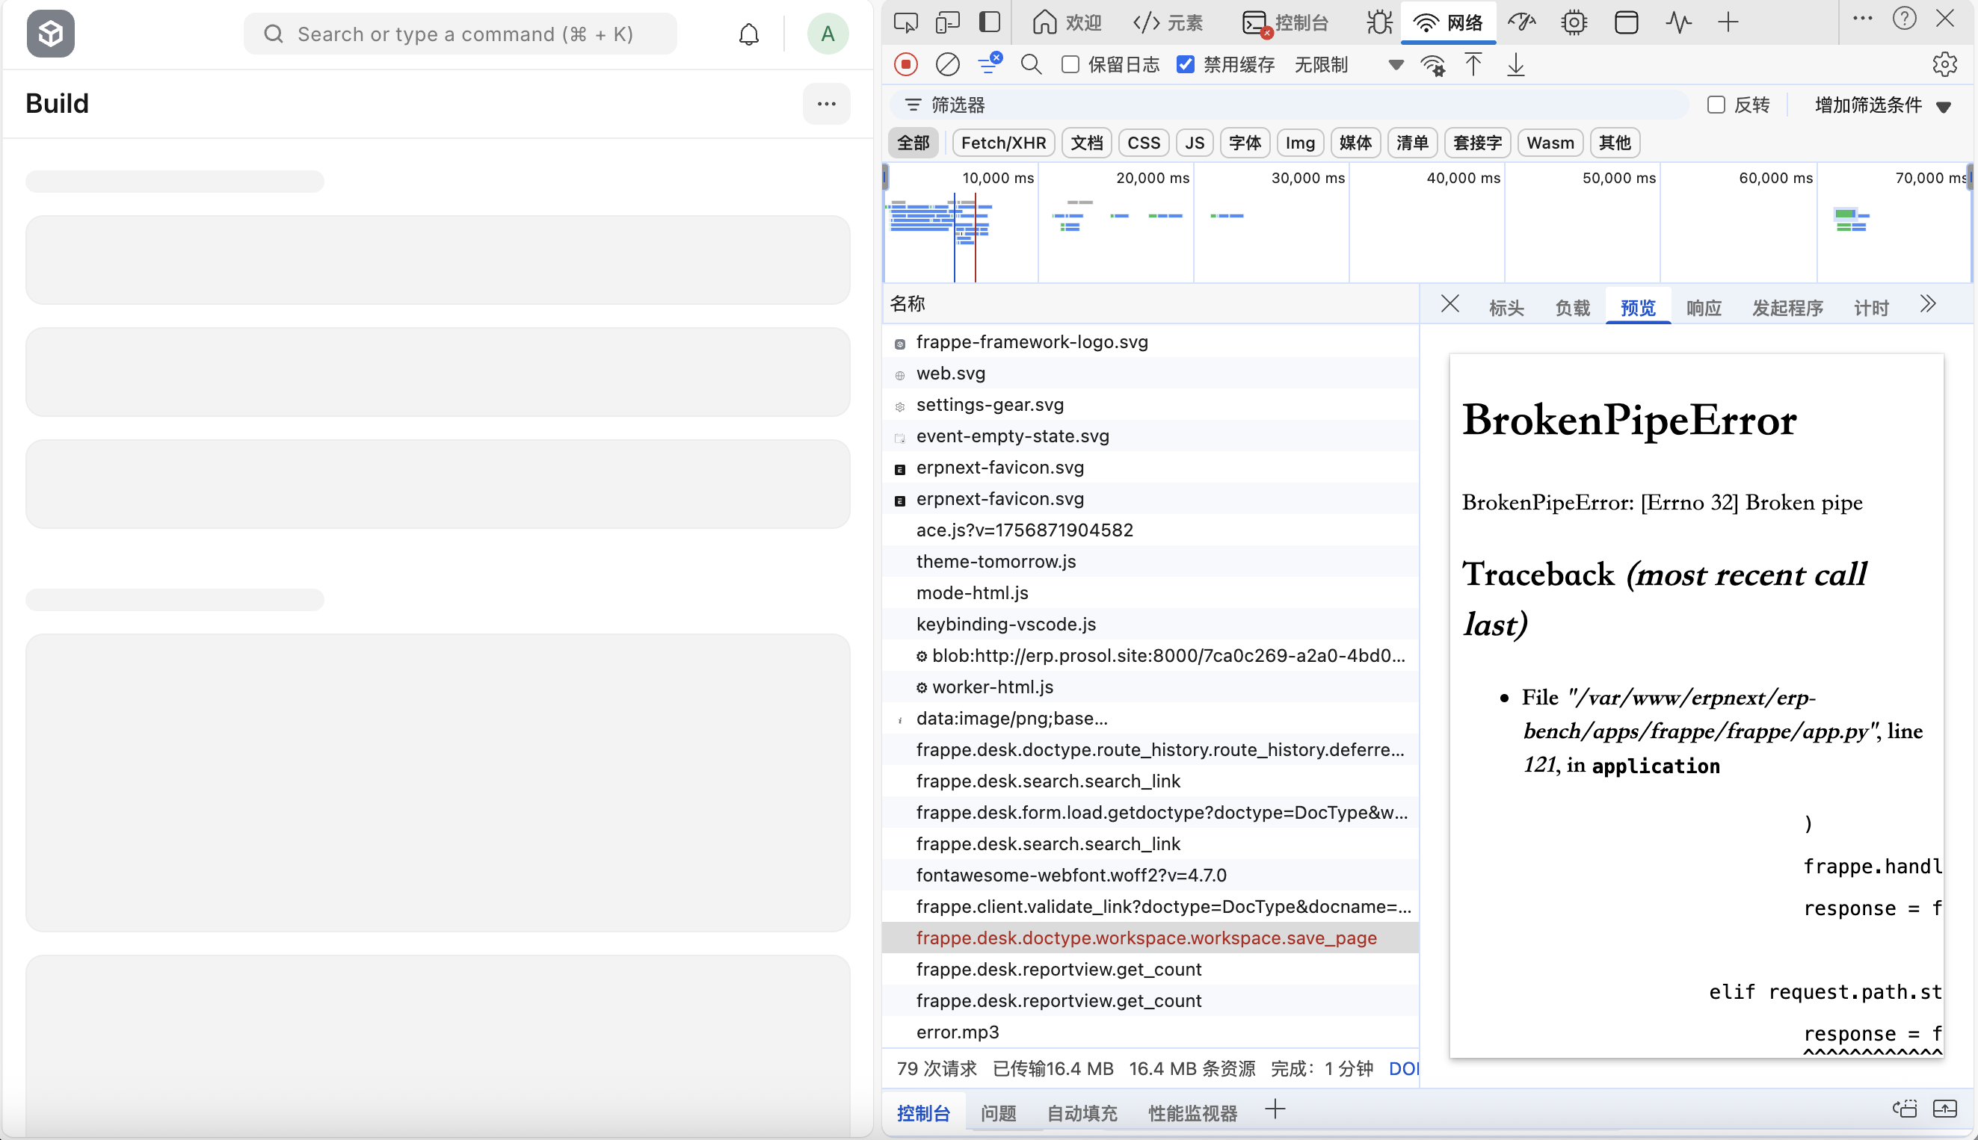This screenshot has height=1140, width=1978.
Task: Toggle the filter funnel icon
Action: tap(990, 63)
